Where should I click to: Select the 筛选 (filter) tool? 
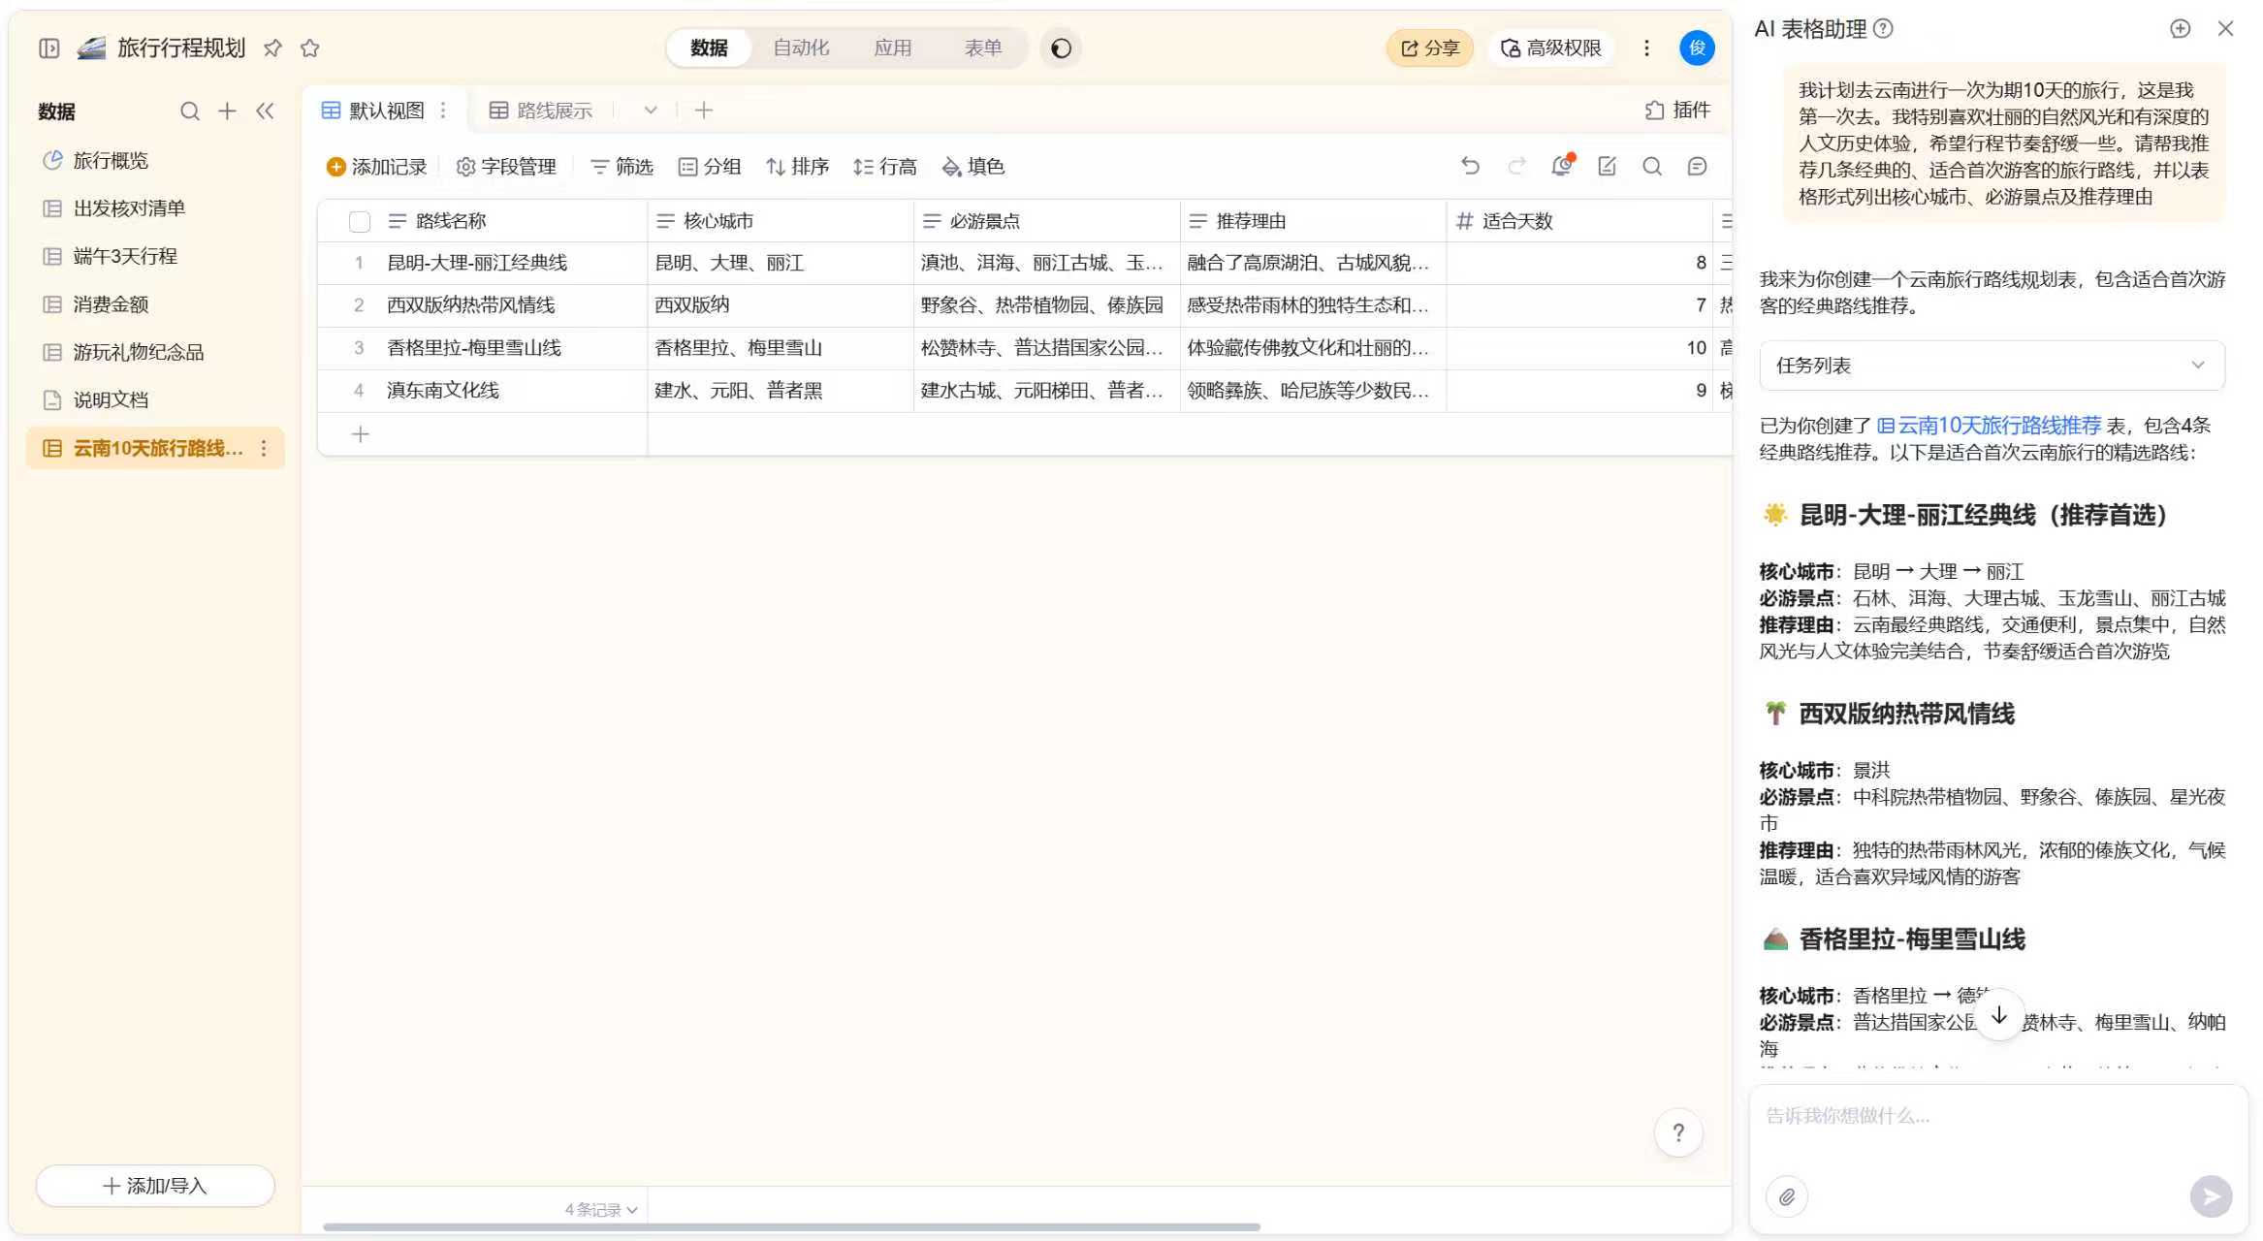tap(621, 166)
